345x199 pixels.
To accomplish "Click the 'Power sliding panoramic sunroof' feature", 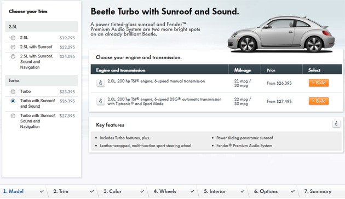I will point(244,138).
